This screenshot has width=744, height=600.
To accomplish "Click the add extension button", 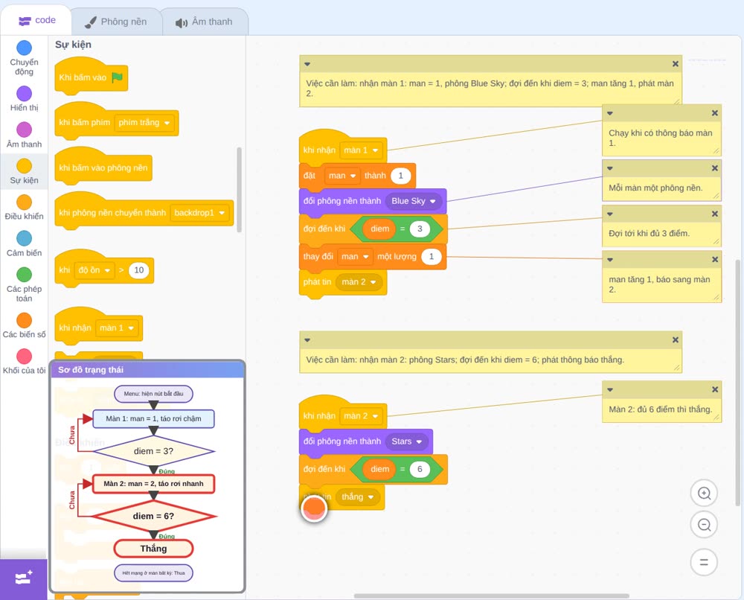I will click(x=24, y=578).
